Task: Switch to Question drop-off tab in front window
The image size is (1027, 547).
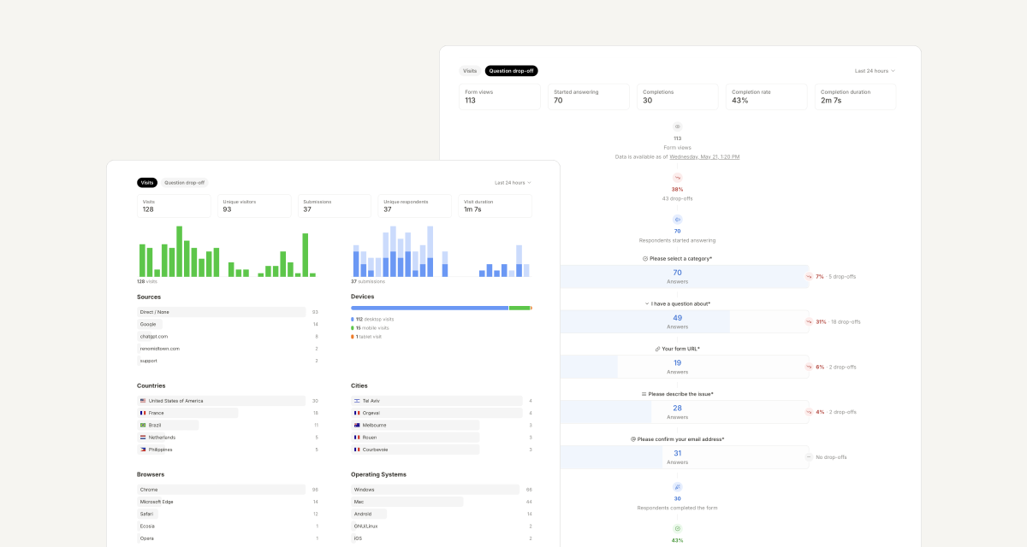Action: [185, 182]
